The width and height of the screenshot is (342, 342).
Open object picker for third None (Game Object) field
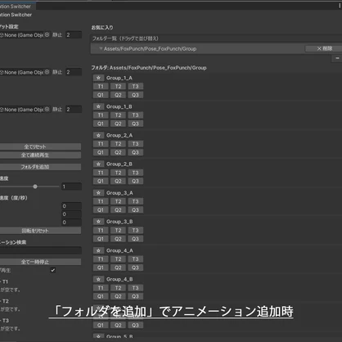click(x=47, y=109)
